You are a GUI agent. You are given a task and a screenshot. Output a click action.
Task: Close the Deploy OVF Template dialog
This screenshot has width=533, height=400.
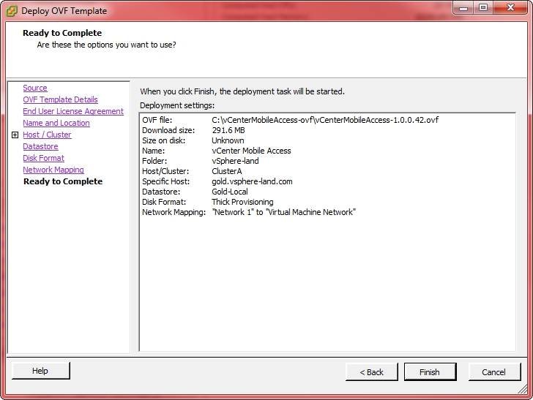(509, 8)
